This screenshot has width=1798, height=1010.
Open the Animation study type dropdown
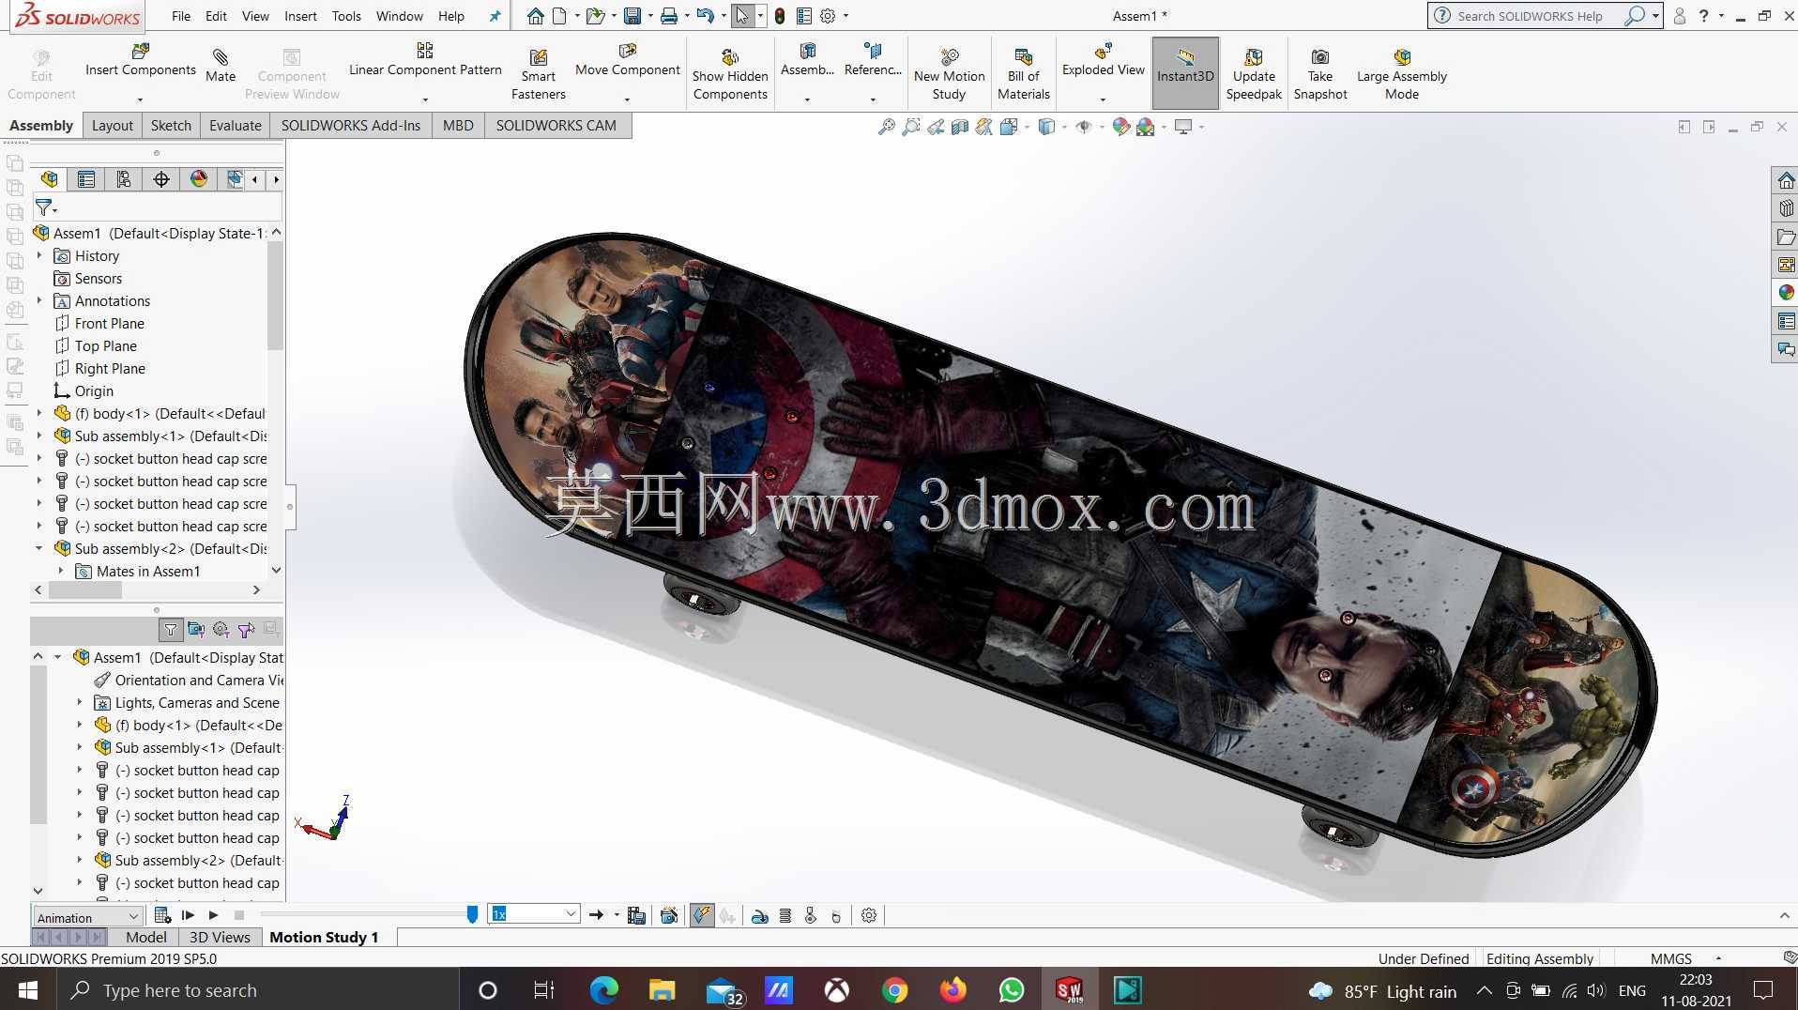pos(87,916)
